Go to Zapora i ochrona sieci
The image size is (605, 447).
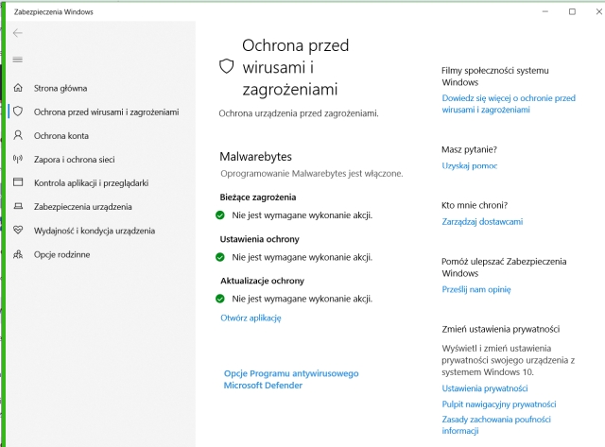74,160
